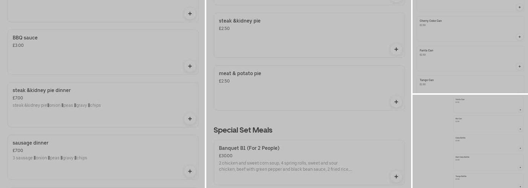Viewport: 528px width, 188px height.
Task: View Banquet B1 set meal description
Action: coord(285,166)
